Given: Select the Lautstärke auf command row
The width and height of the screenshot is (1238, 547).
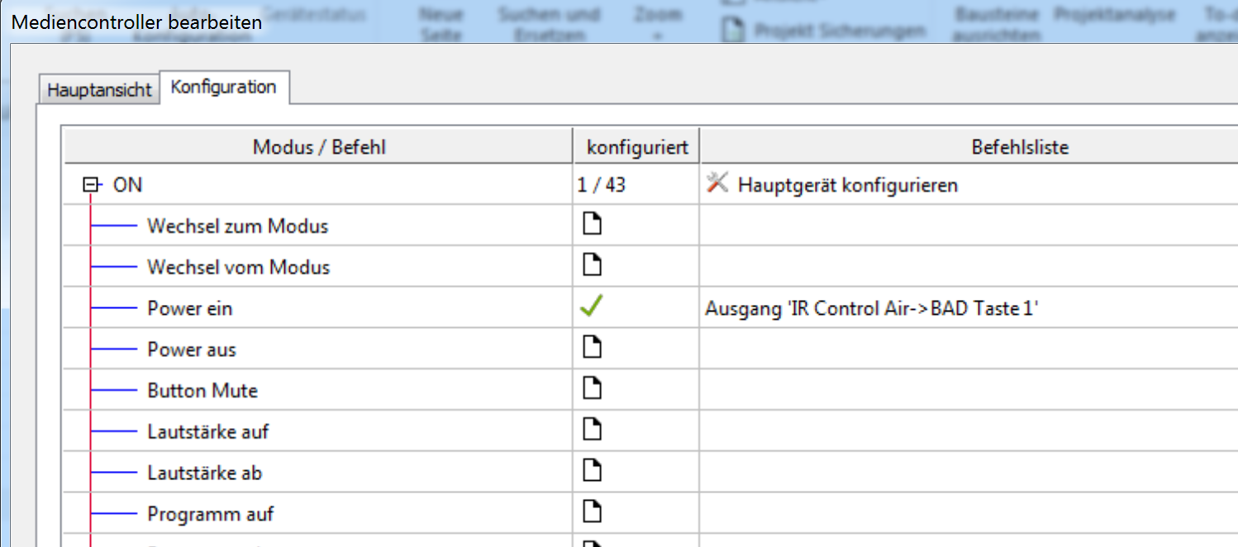Looking at the screenshot, I should [x=208, y=431].
